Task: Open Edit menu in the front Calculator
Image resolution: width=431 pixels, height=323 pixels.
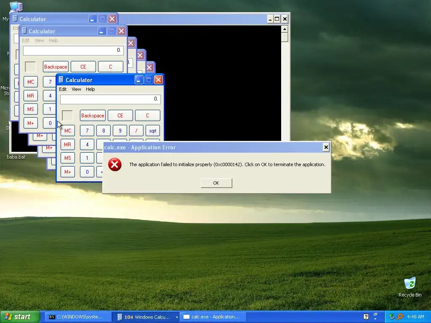Action: click(63, 89)
